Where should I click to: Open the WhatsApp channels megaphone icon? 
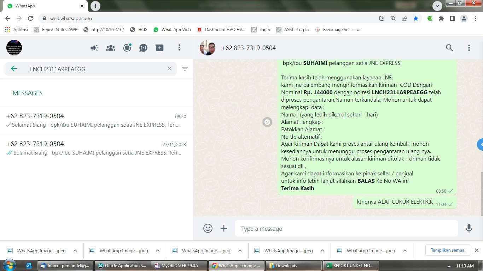(94, 48)
